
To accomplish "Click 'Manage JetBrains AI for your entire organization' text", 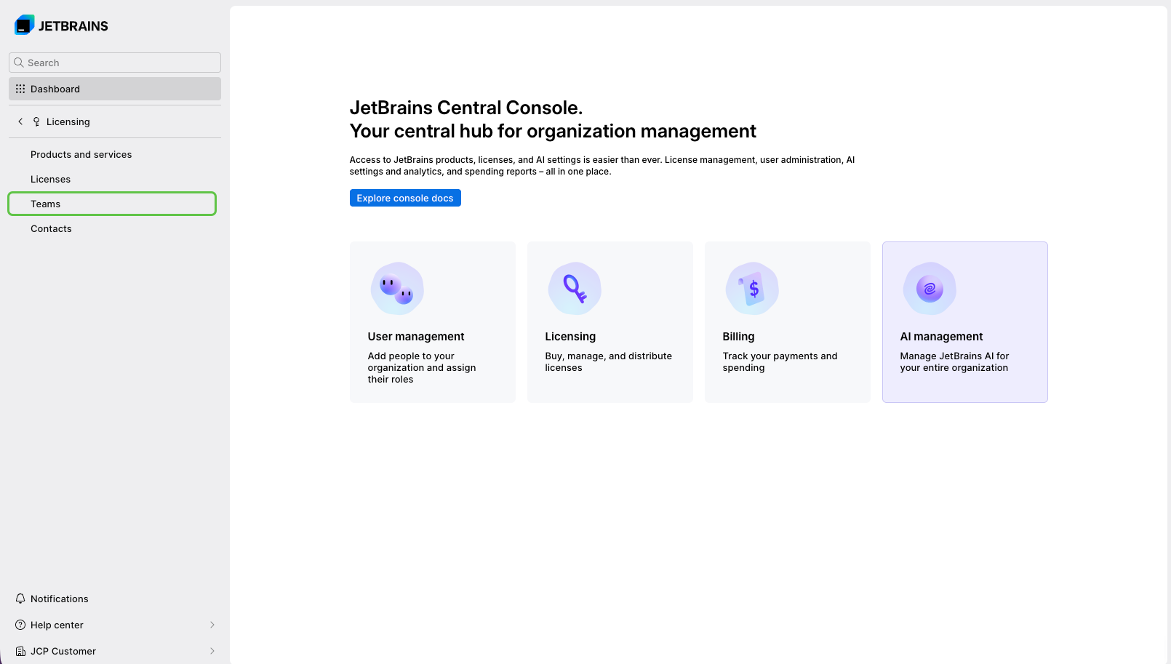I will click(x=954, y=361).
